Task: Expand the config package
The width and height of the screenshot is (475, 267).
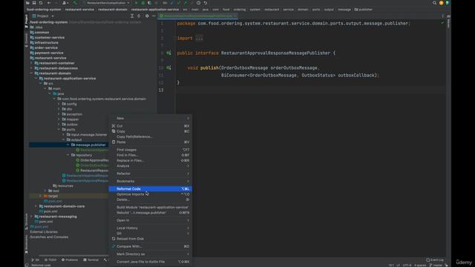Action: (x=59, y=104)
